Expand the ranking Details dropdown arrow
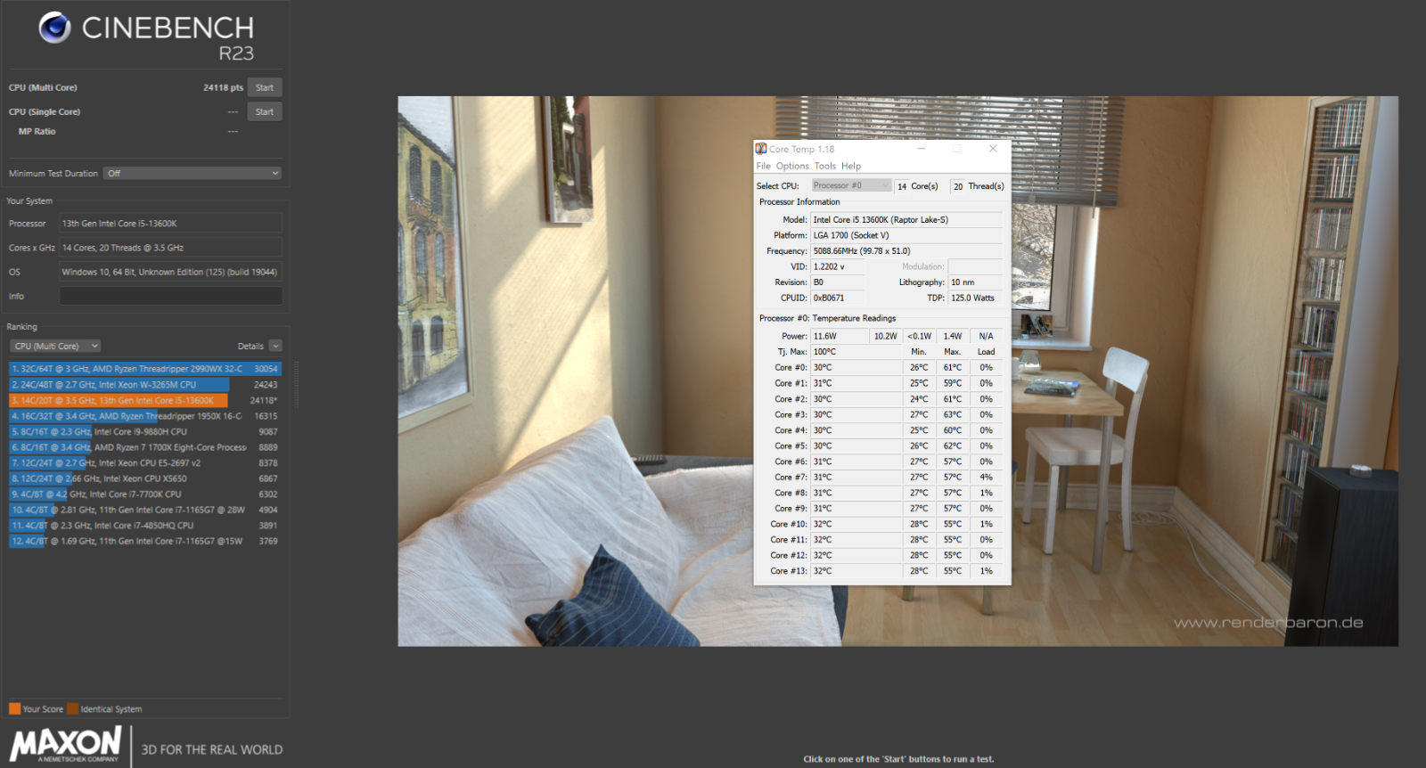This screenshot has width=1426, height=768. coord(275,346)
